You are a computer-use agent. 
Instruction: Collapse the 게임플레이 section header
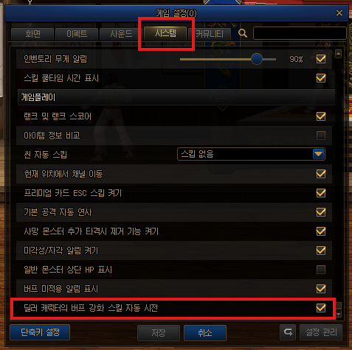(176, 97)
